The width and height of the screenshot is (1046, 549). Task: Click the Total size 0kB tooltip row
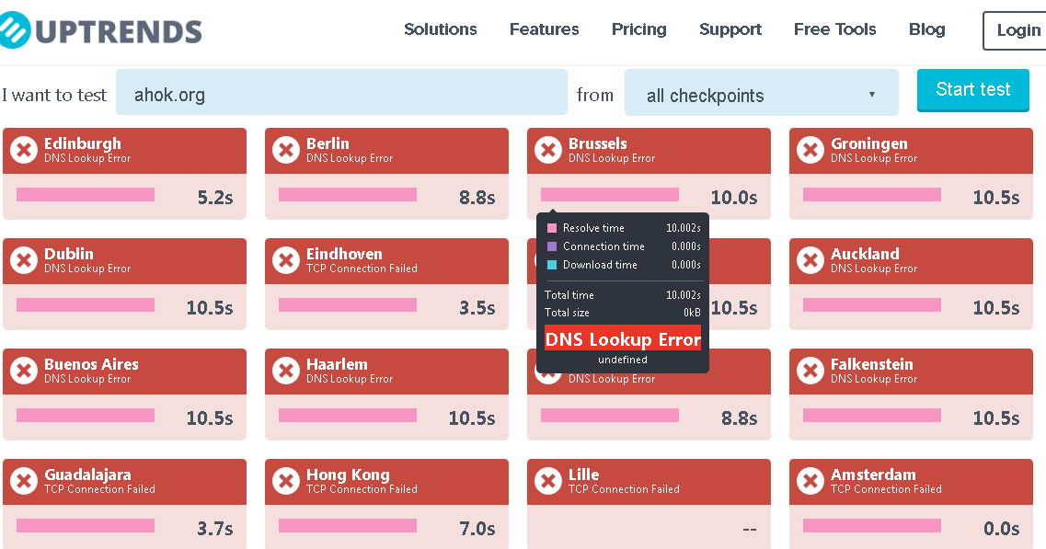(x=623, y=312)
